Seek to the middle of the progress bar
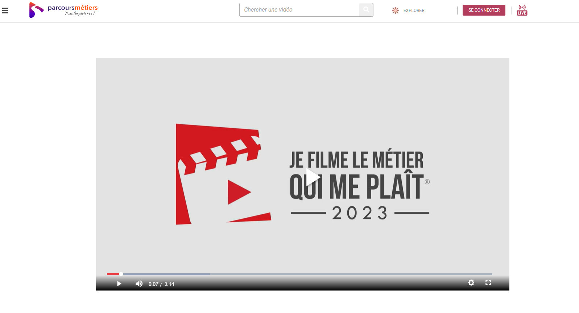 click(299, 274)
